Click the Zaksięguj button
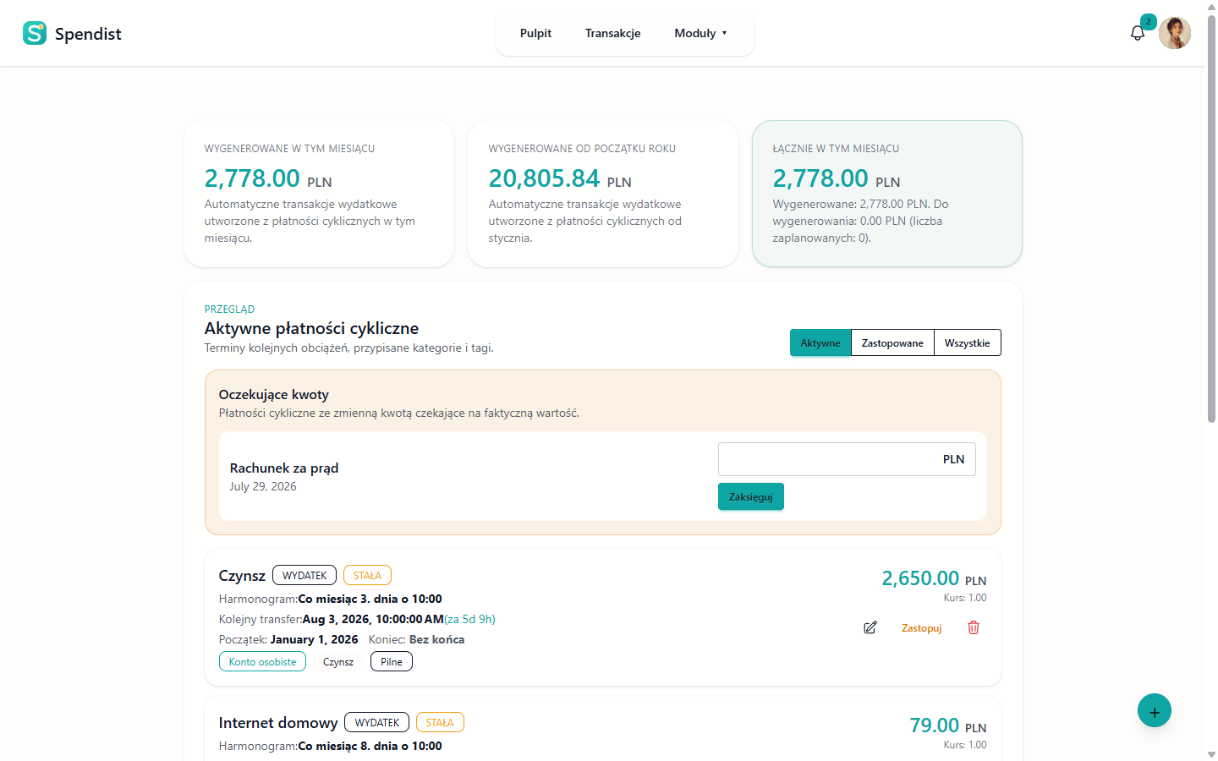This screenshot has width=1218, height=761. tap(751, 496)
